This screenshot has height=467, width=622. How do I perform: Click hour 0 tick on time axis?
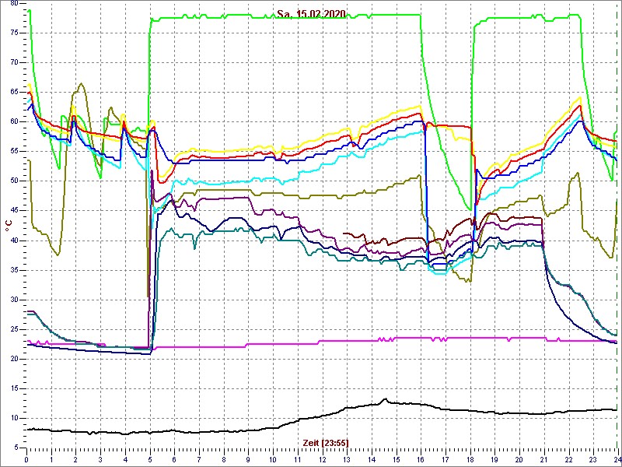pyautogui.click(x=27, y=459)
